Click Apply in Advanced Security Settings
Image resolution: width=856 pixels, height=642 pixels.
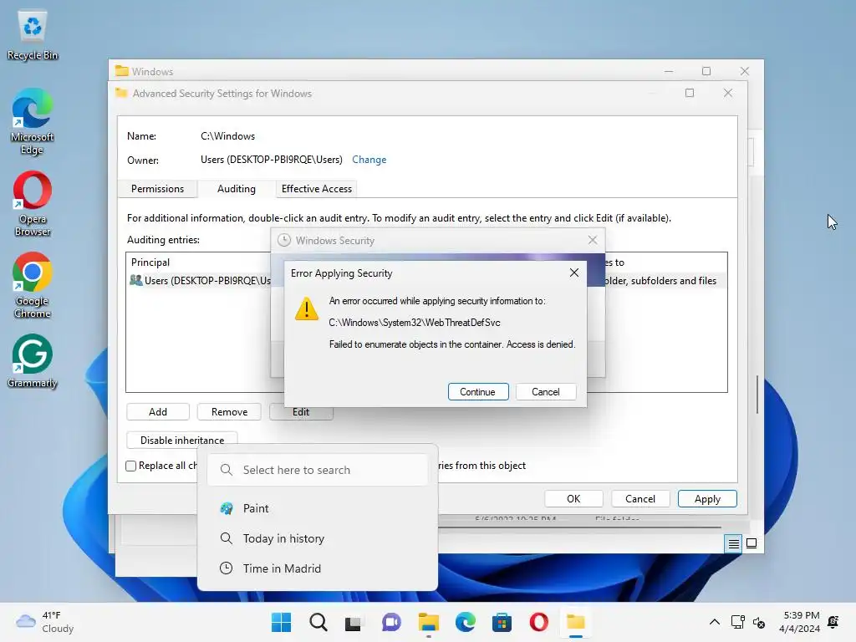707,498
